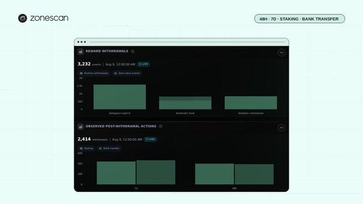Click the Automatic hook bar

click(185, 103)
